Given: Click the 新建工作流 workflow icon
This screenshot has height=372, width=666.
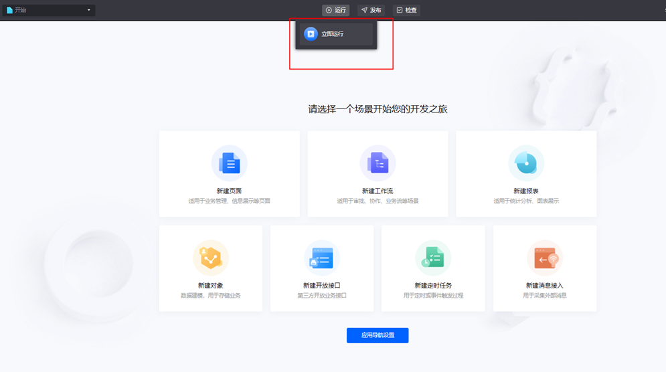Looking at the screenshot, I should [x=378, y=163].
